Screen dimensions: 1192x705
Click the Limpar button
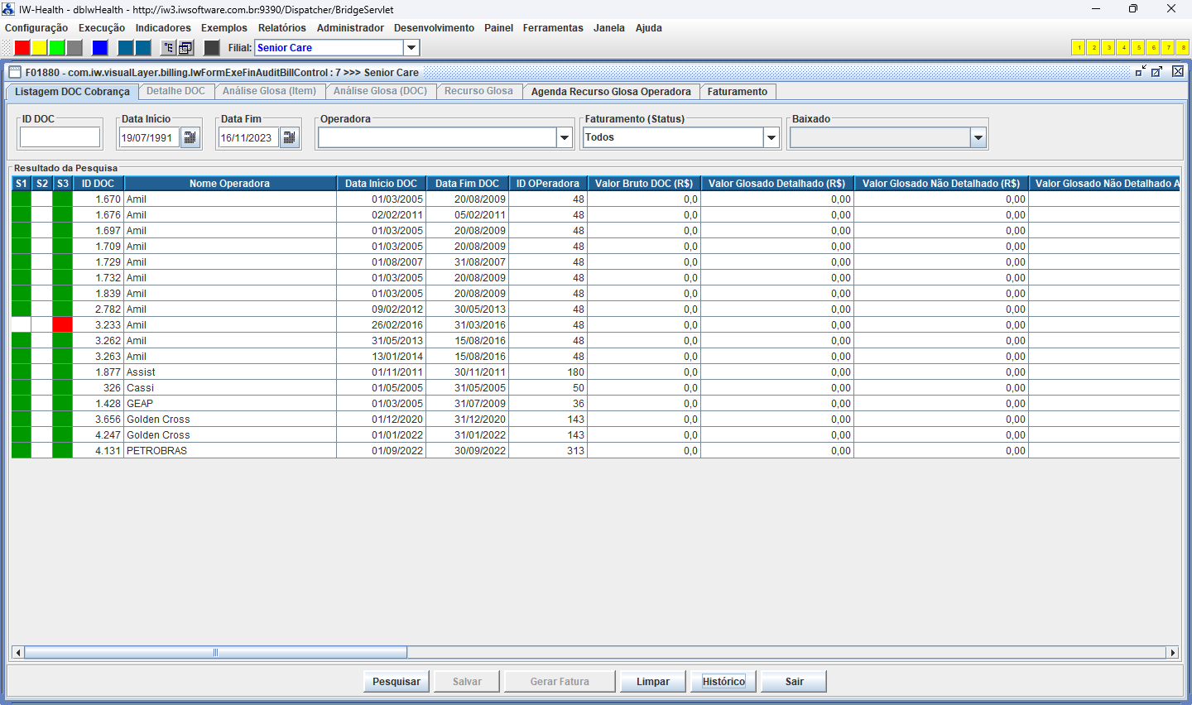tap(653, 682)
